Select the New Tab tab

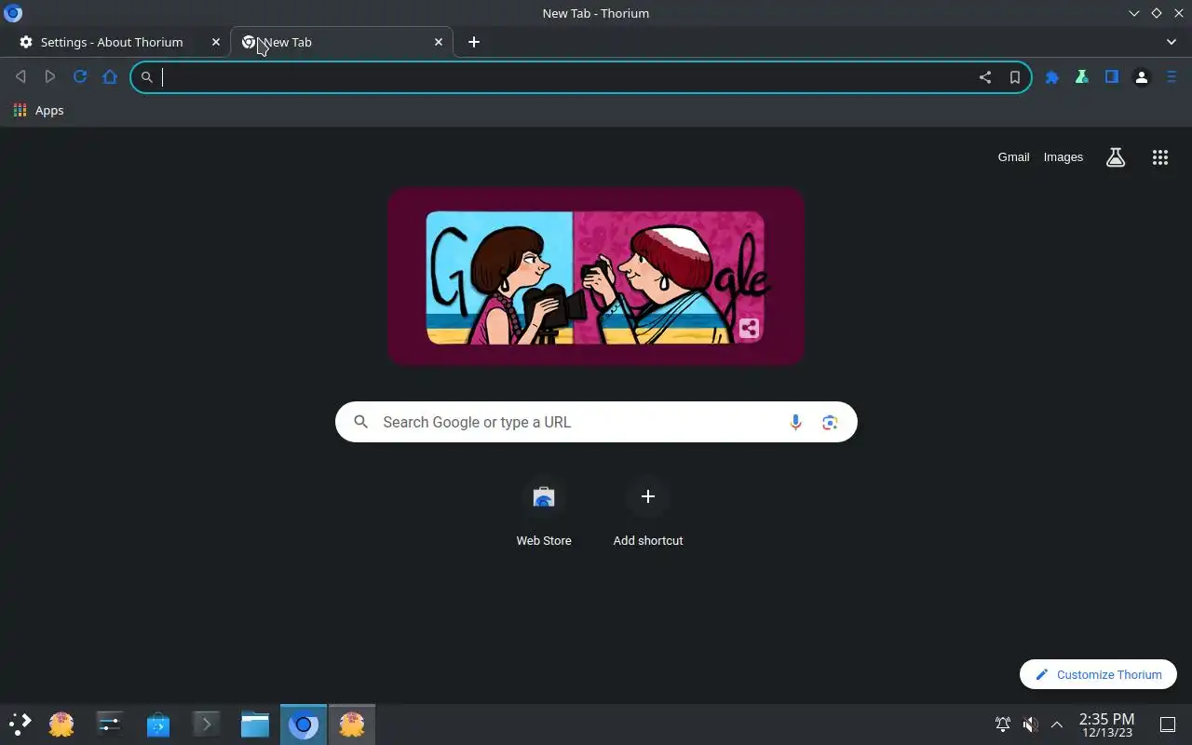(340, 42)
